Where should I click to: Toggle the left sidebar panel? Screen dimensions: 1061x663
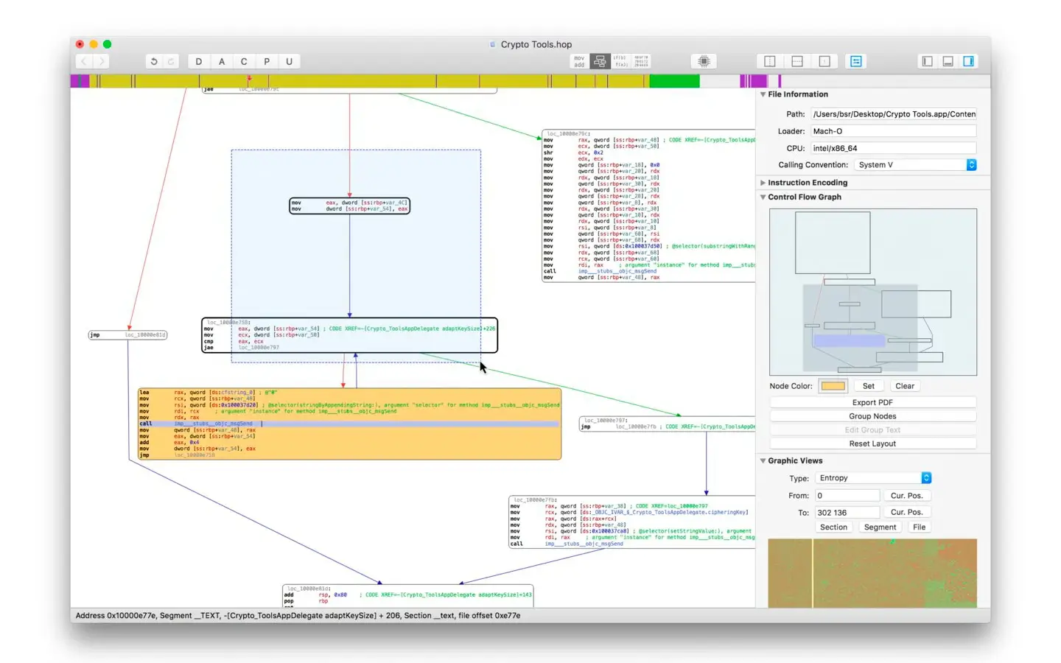coord(928,62)
